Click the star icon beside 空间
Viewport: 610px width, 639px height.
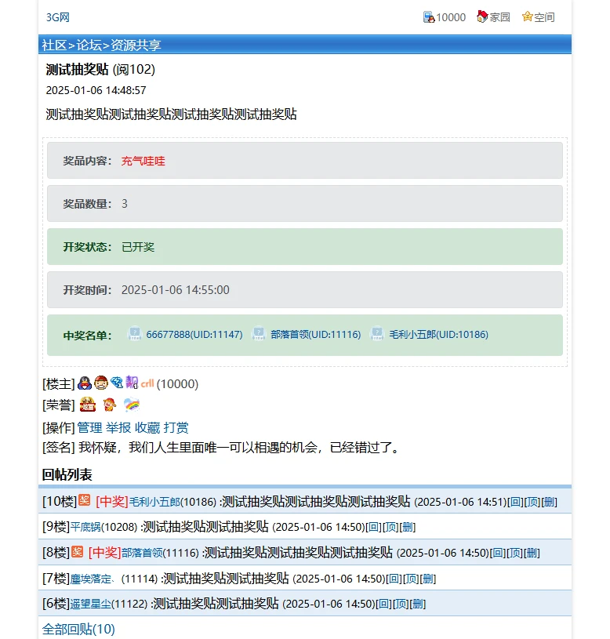tap(528, 16)
